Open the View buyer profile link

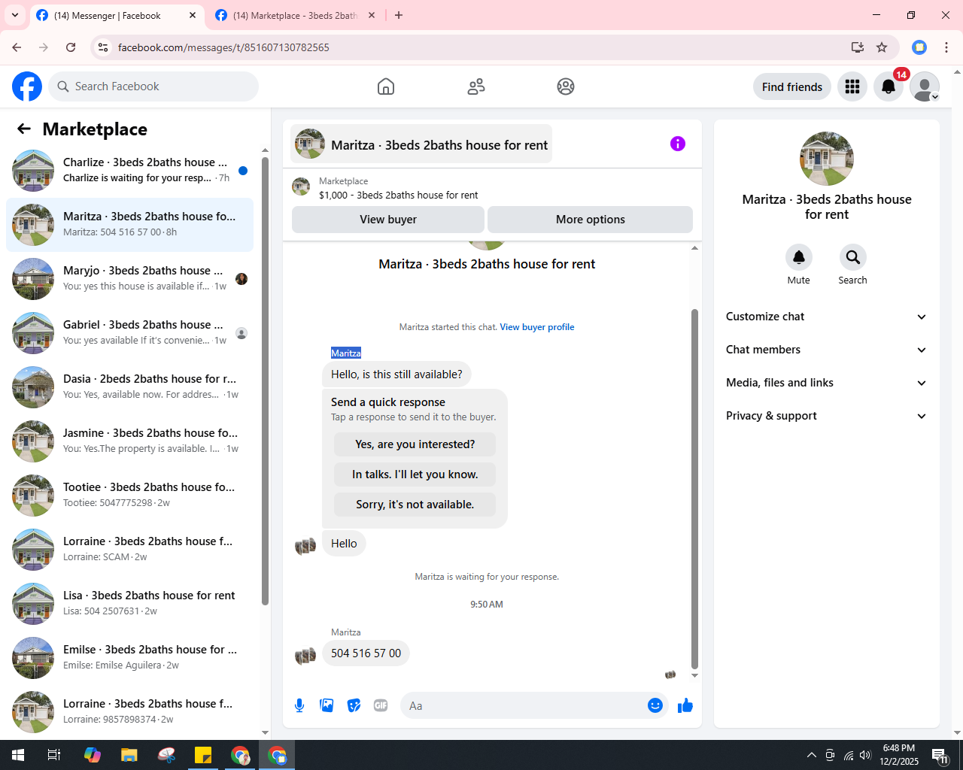point(537,327)
